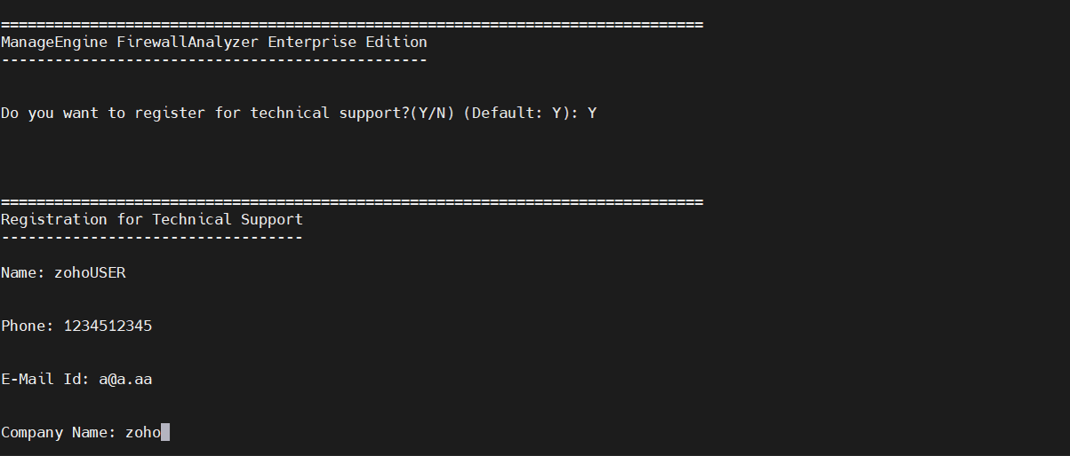
Task: Click the dashed line under Registration heading
Action: click(x=152, y=238)
